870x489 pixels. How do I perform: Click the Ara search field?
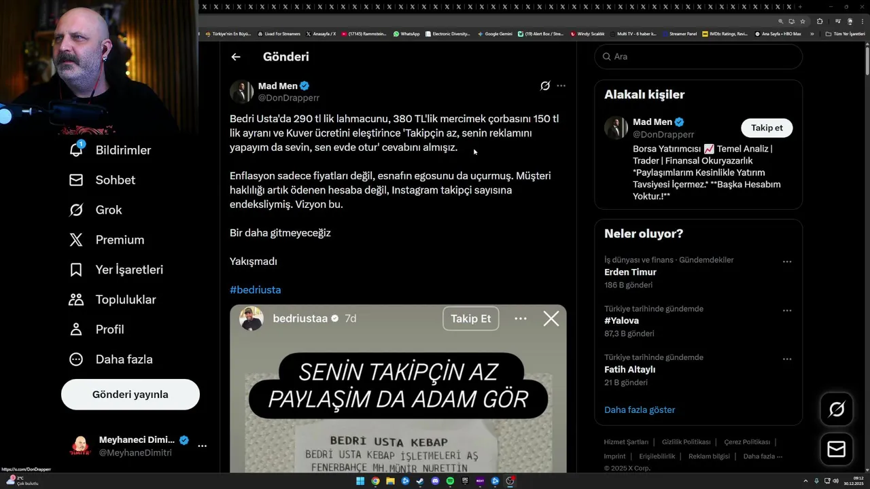(x=698, y=56)
